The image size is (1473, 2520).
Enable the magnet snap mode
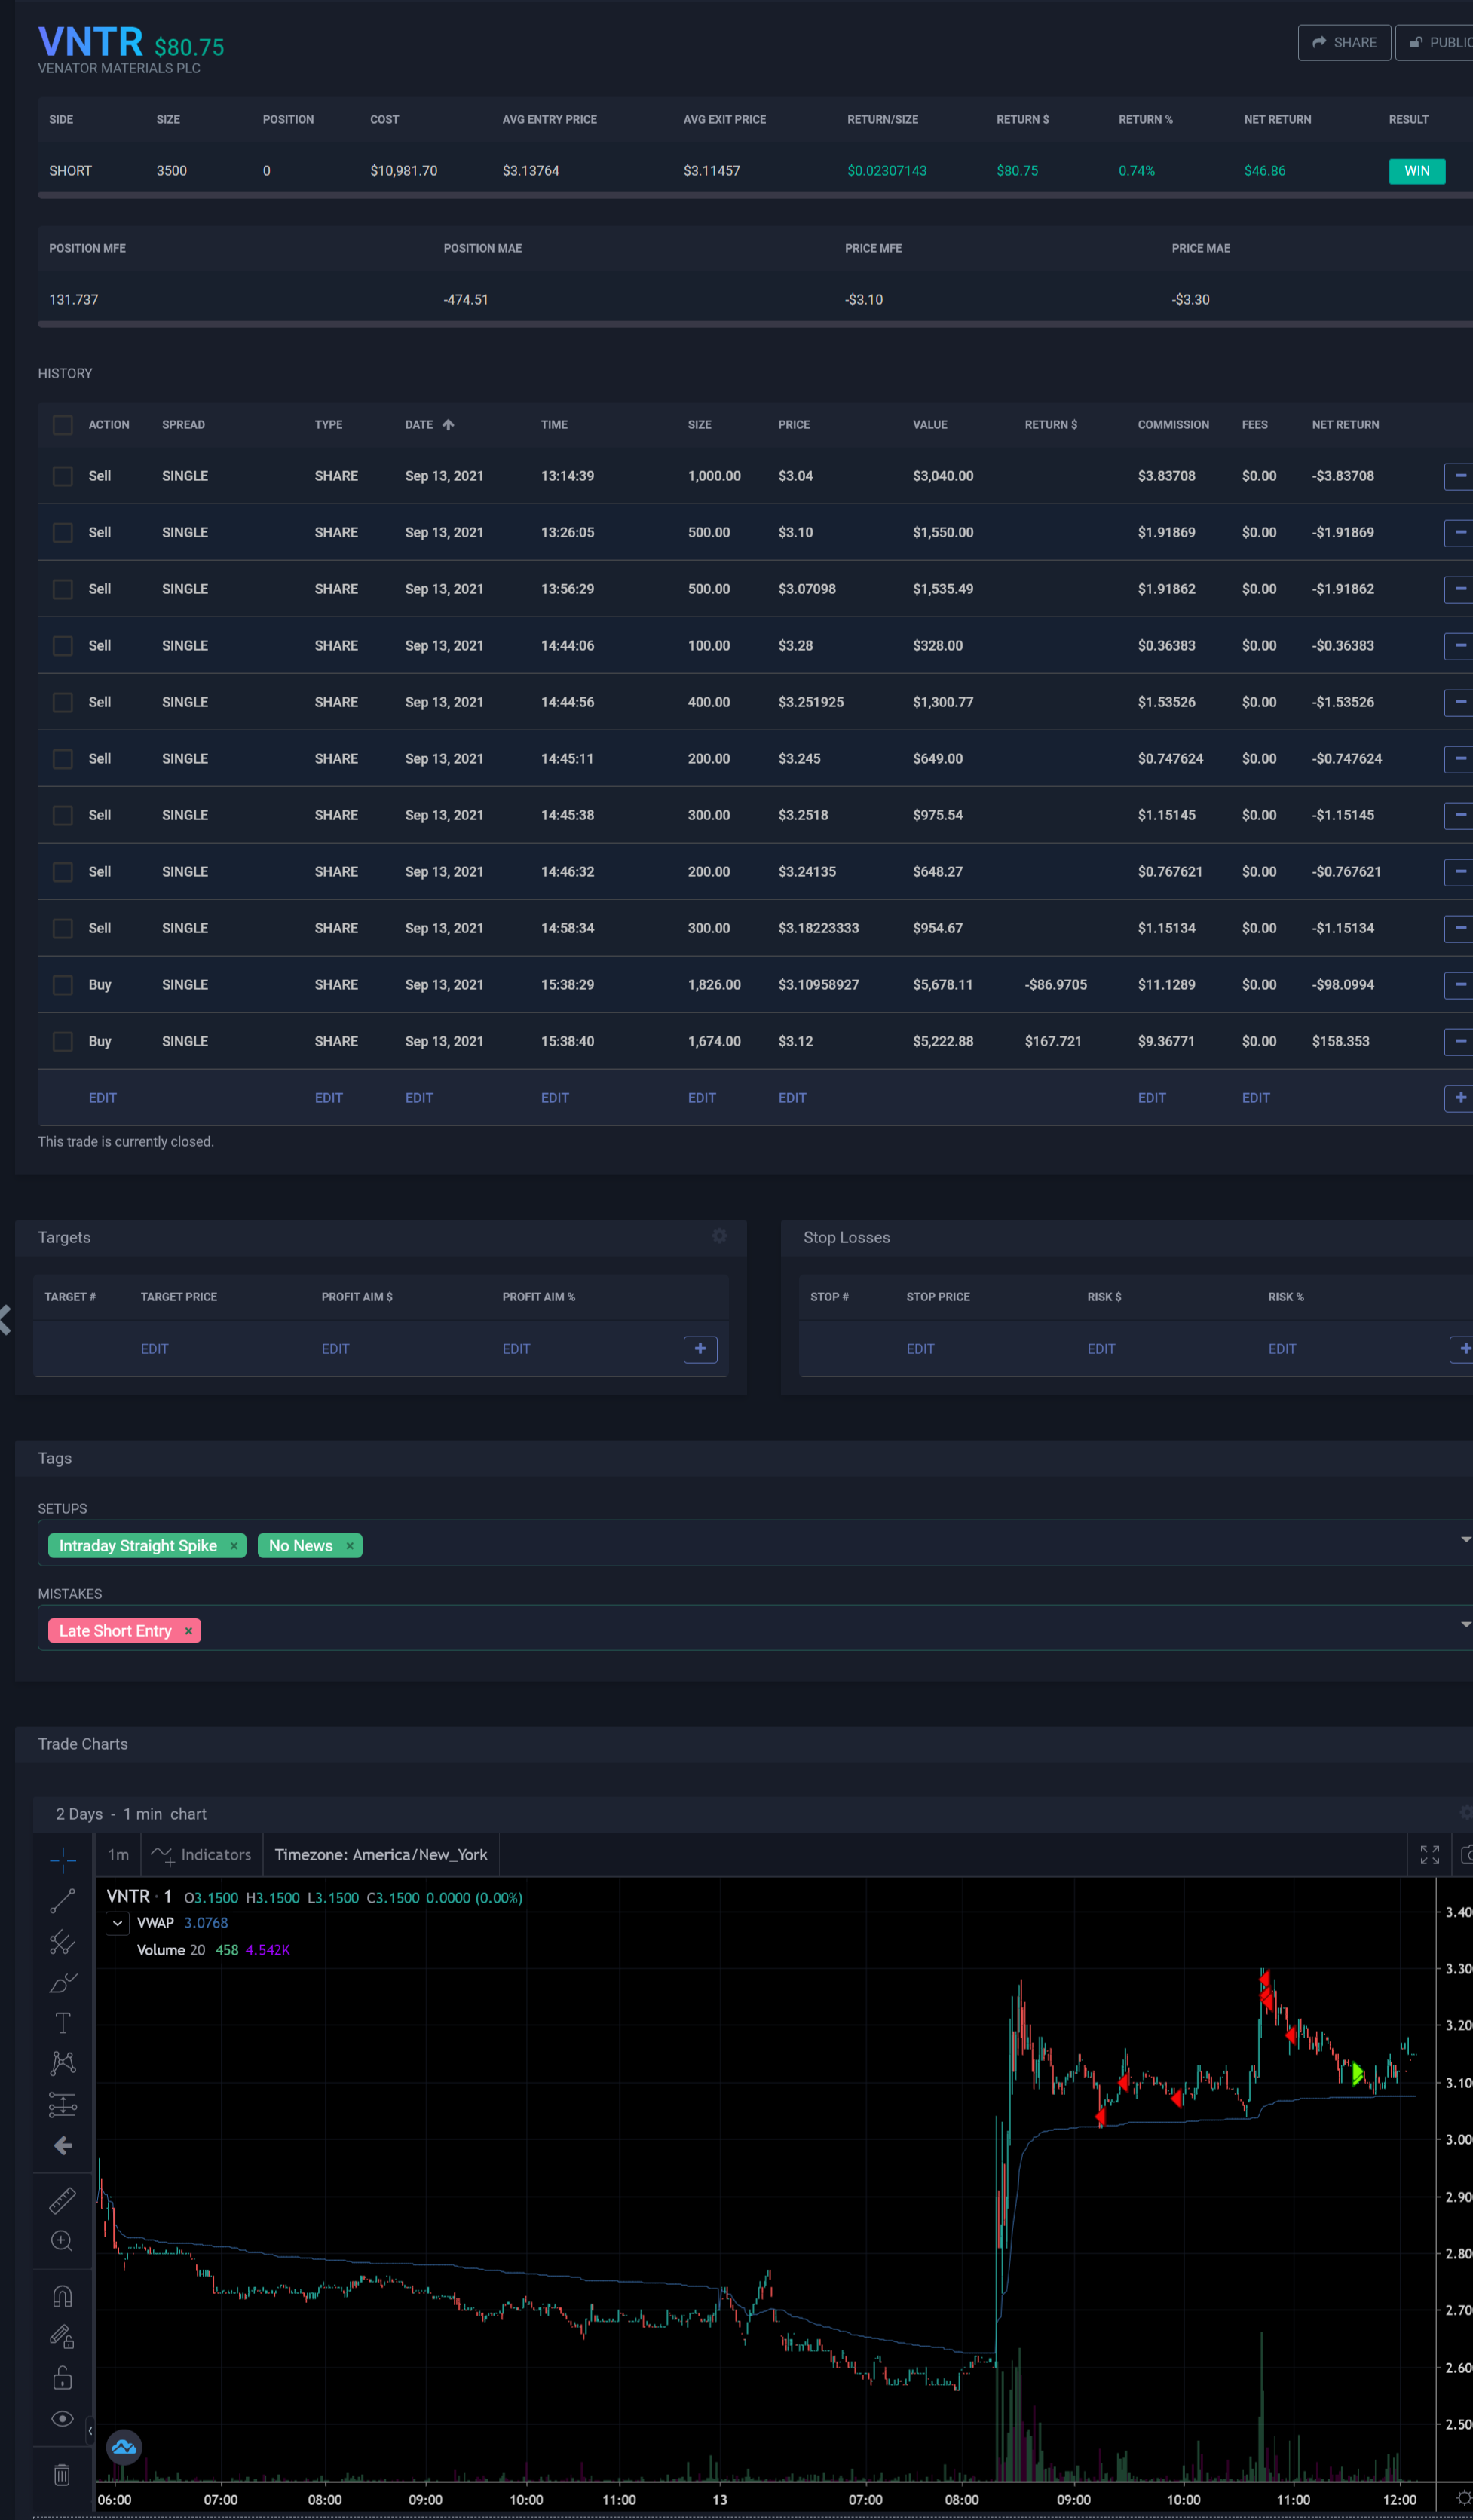[62, 2296]
